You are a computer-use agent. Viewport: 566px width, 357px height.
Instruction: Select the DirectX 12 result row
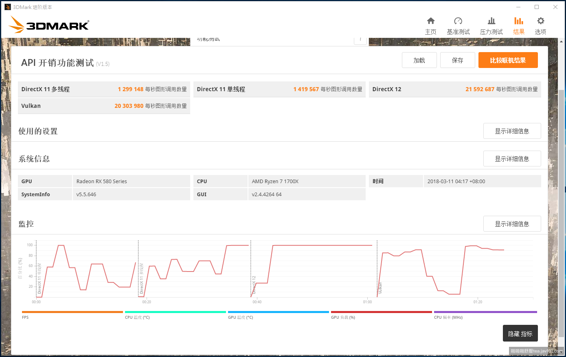pyautogui.click(x=455, y=89)
